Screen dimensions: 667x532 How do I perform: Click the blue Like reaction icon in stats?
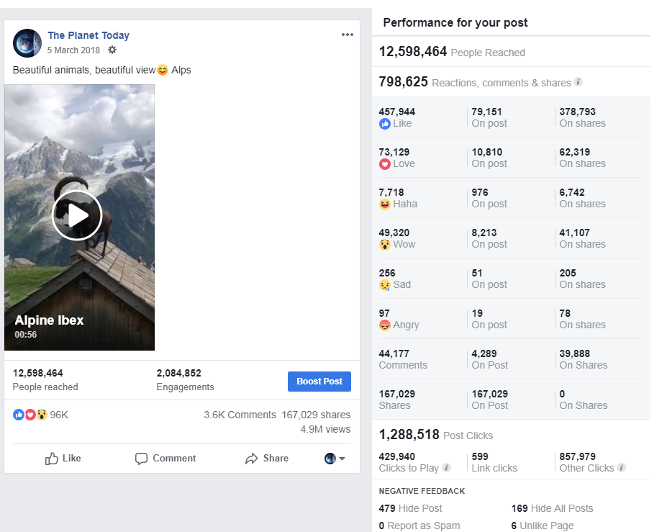coord(384,124)
